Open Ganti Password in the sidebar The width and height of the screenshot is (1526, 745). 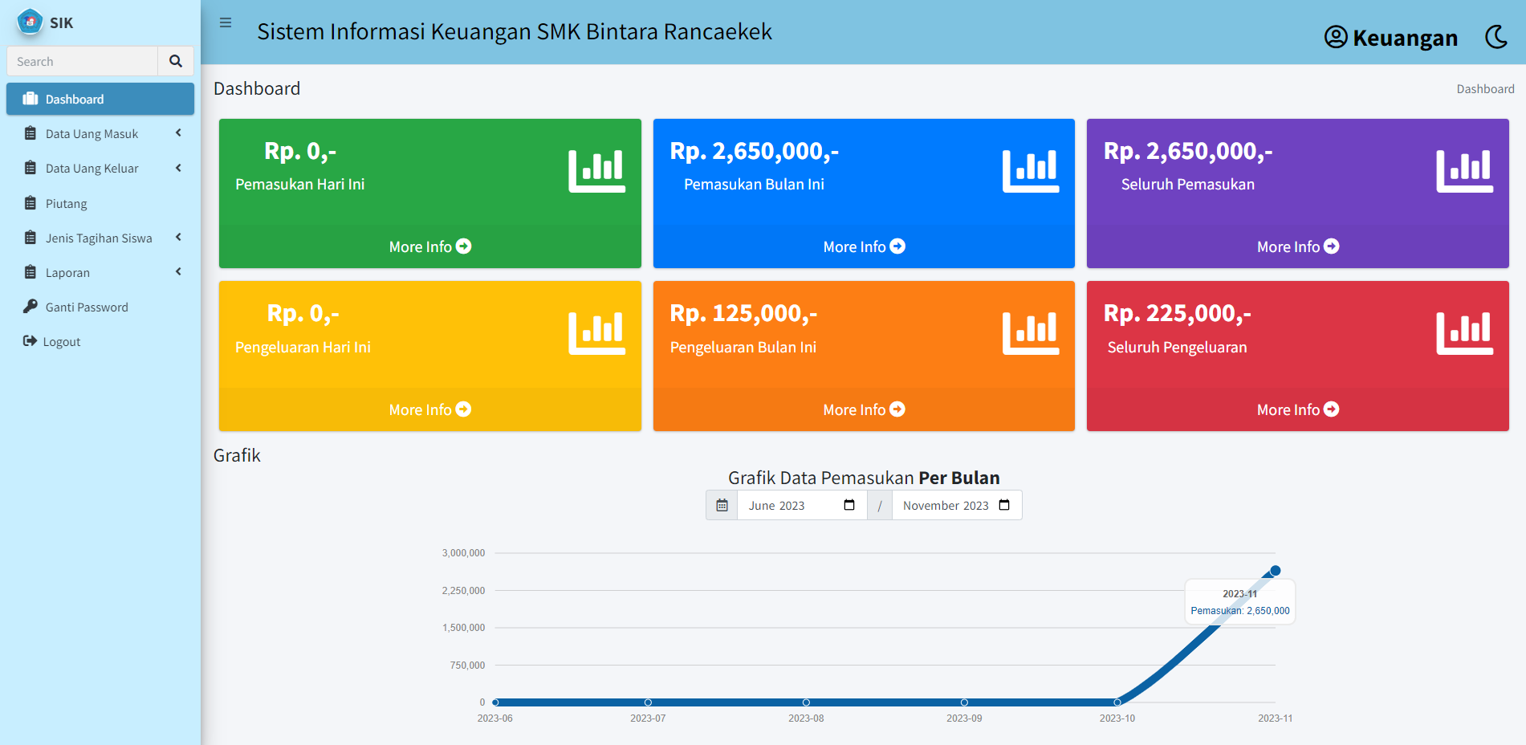coord(86,307)
